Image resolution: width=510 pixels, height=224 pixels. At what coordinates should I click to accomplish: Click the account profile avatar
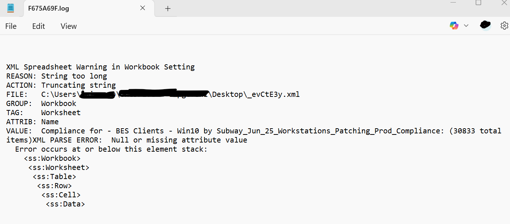pyautogui.click(x=485, y=25)
